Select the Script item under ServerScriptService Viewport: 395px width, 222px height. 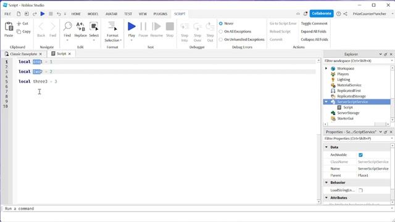coord(348,107)
